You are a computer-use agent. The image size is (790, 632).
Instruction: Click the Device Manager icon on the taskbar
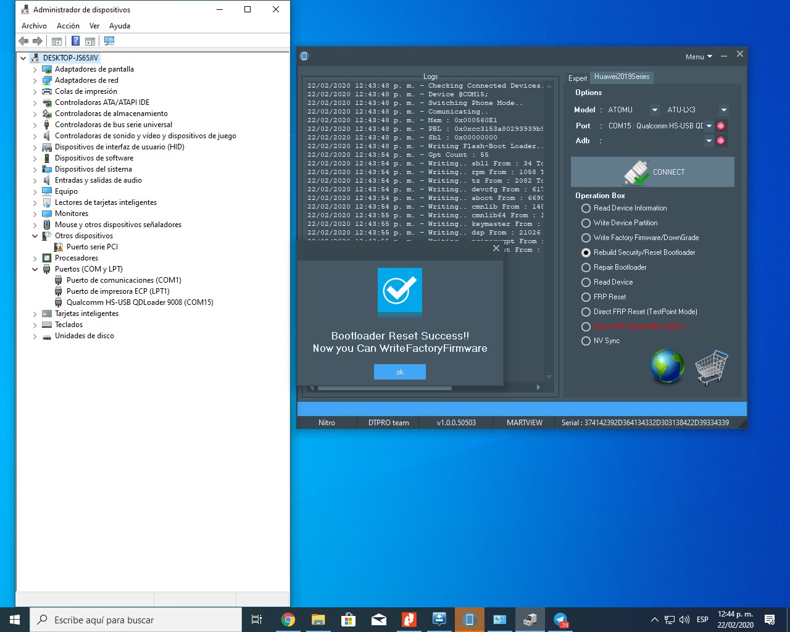pos(530,620)
